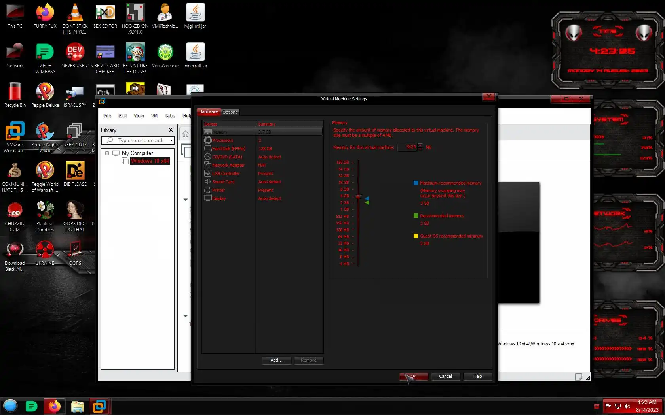Click the blue maximum recommended memory marker
The height and width of the screenshot is (415, 665).
coord(367,198)
